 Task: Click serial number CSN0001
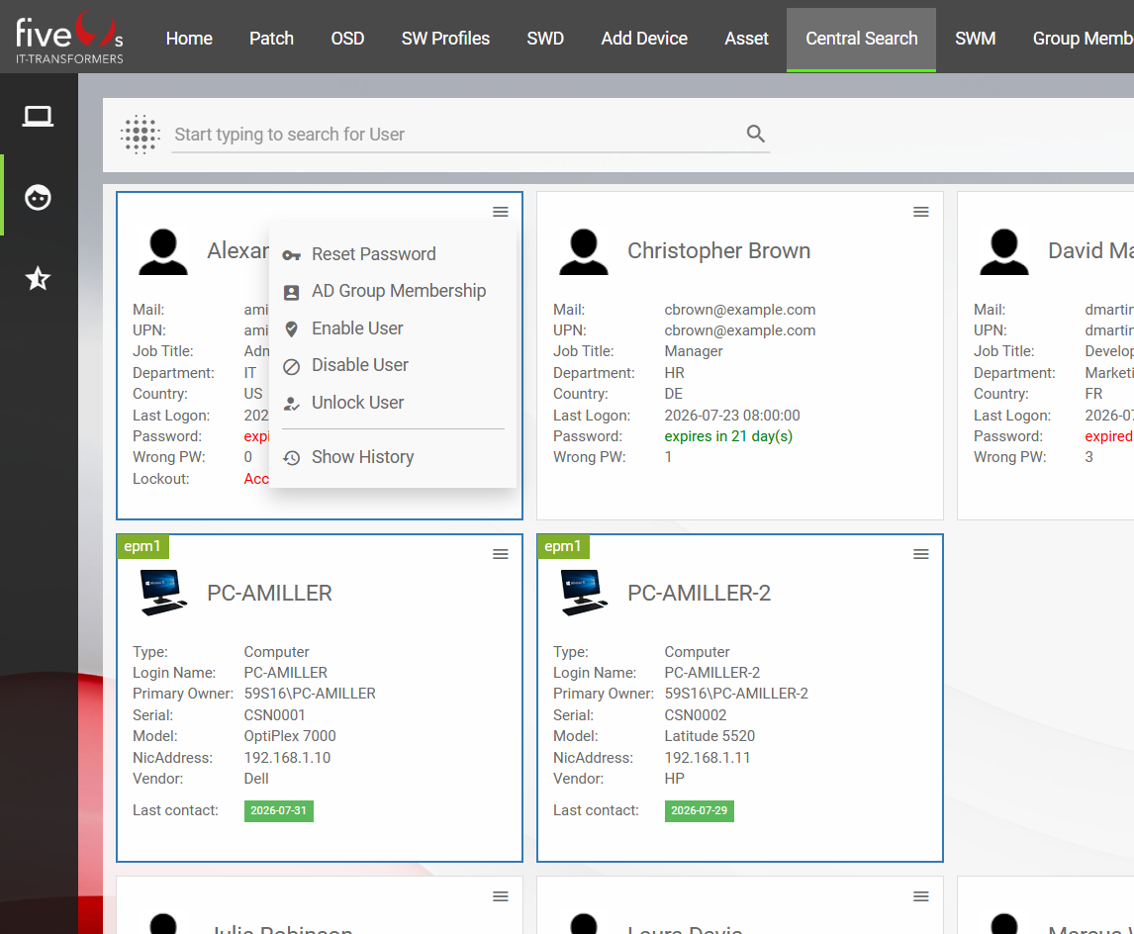[x=275, y=715]
